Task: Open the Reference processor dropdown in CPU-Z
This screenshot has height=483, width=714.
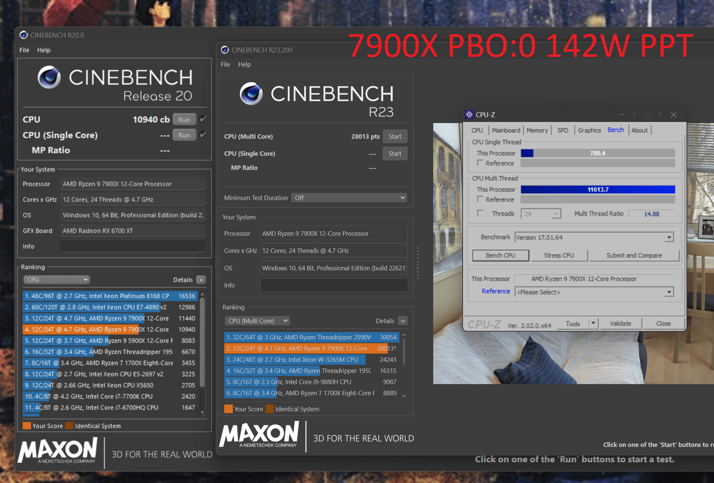Action: tap(594, 292)
